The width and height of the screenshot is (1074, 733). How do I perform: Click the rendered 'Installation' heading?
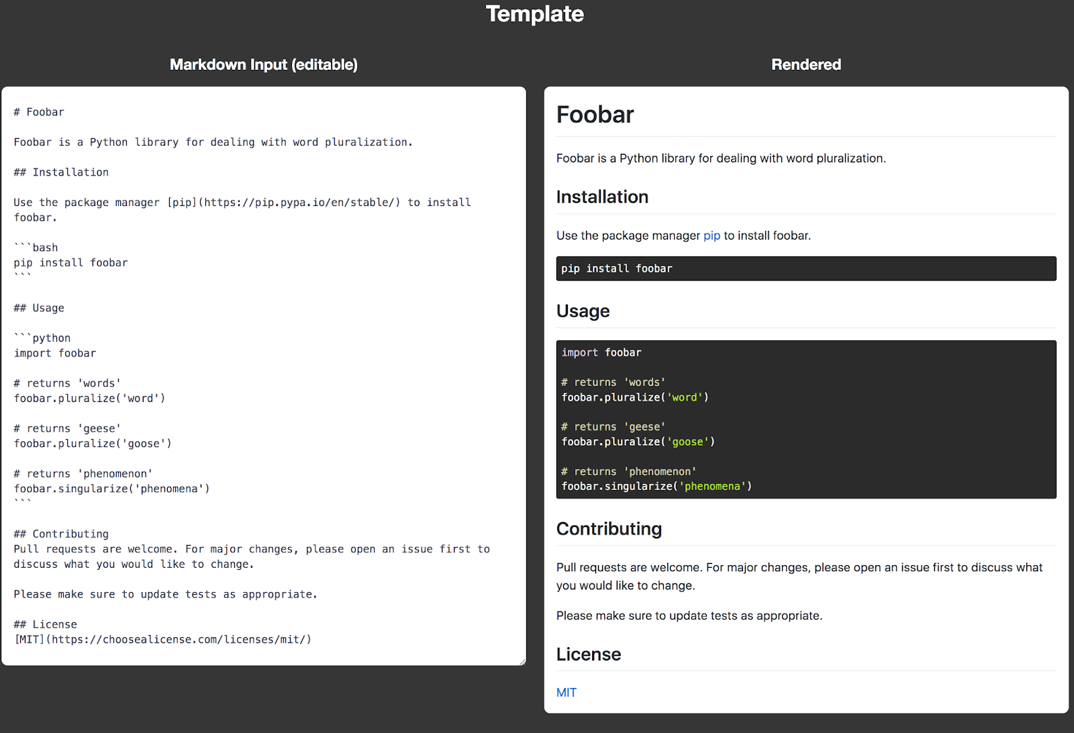pos(601,197)
